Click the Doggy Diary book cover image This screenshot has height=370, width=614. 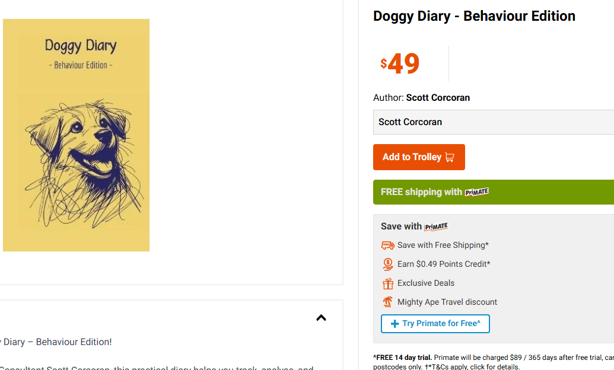[x=76, y=135]
